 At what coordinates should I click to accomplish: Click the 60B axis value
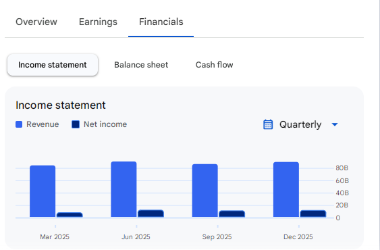tap(342, 181)
